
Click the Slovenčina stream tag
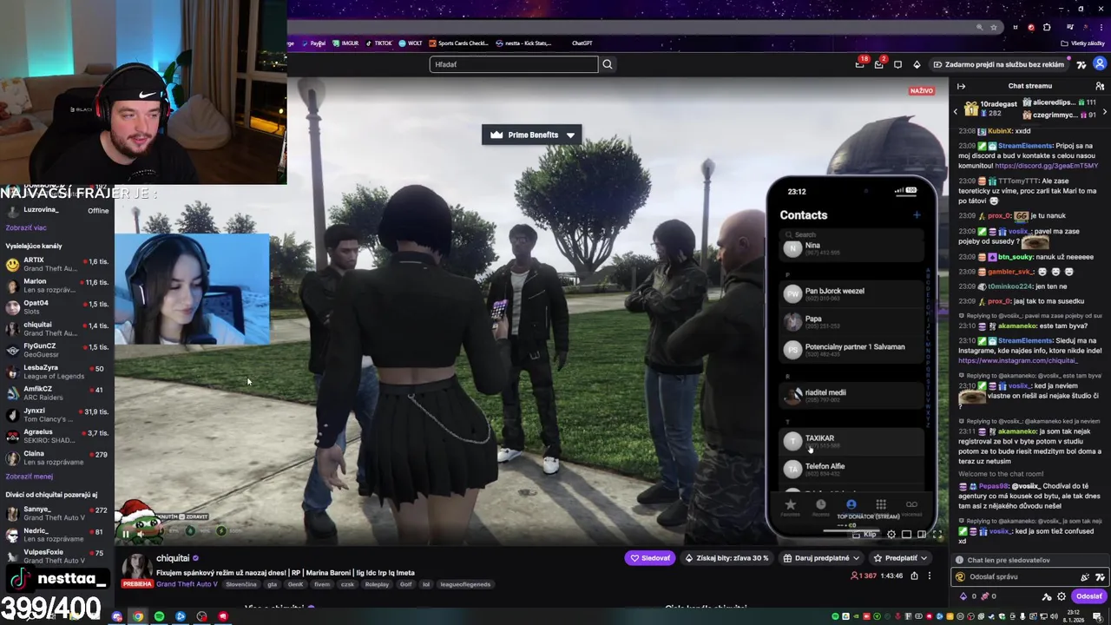(241, 584)
